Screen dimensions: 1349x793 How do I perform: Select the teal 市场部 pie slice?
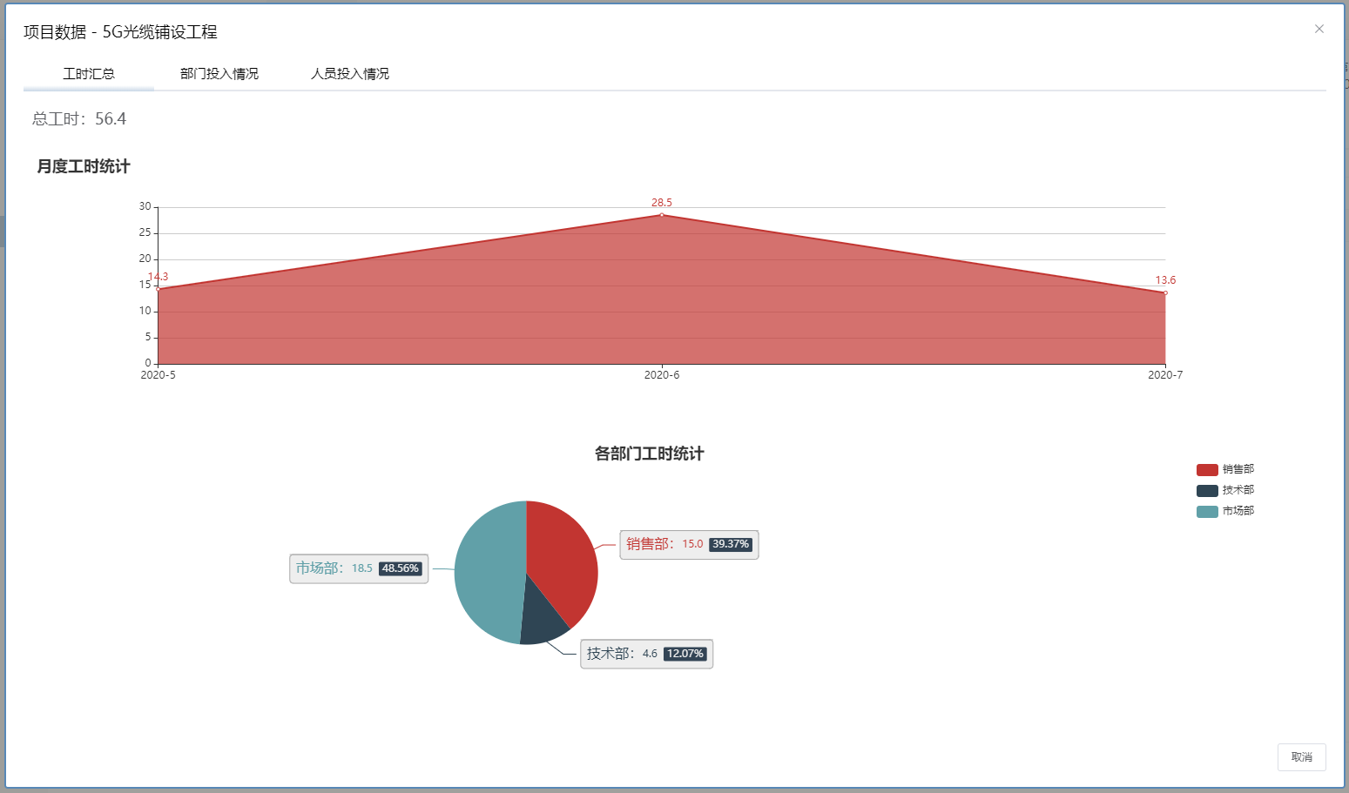click(x=489, y=573)
